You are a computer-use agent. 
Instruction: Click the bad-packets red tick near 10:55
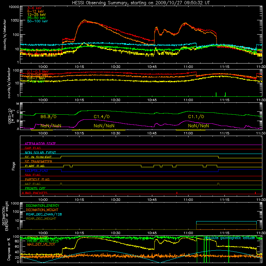point(177,193)
